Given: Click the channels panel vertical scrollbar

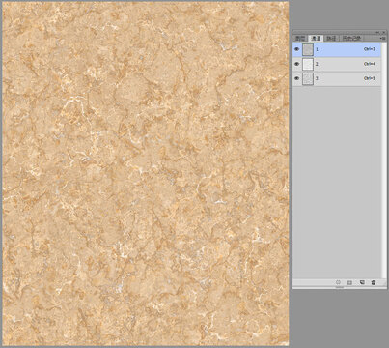Looking at the screenshot, I should (384, 160).
